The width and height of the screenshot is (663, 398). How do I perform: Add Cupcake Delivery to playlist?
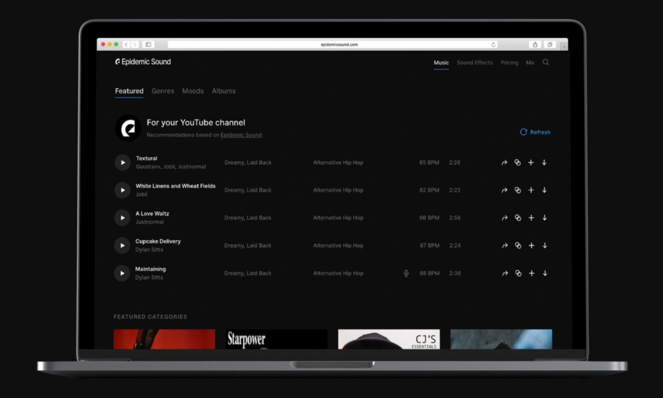point(532,245)
